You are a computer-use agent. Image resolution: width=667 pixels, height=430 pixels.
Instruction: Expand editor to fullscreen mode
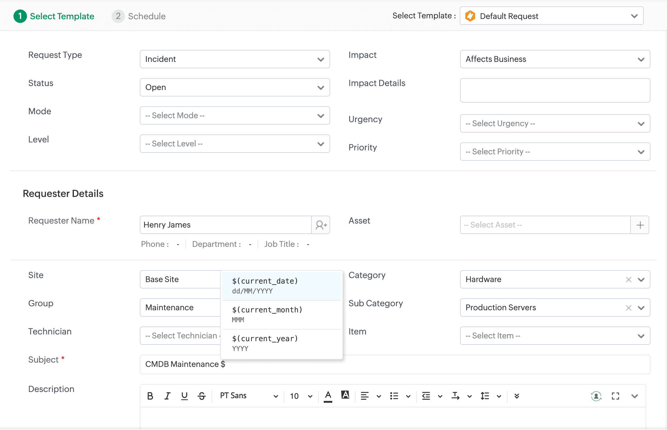(x=615, y=396)
